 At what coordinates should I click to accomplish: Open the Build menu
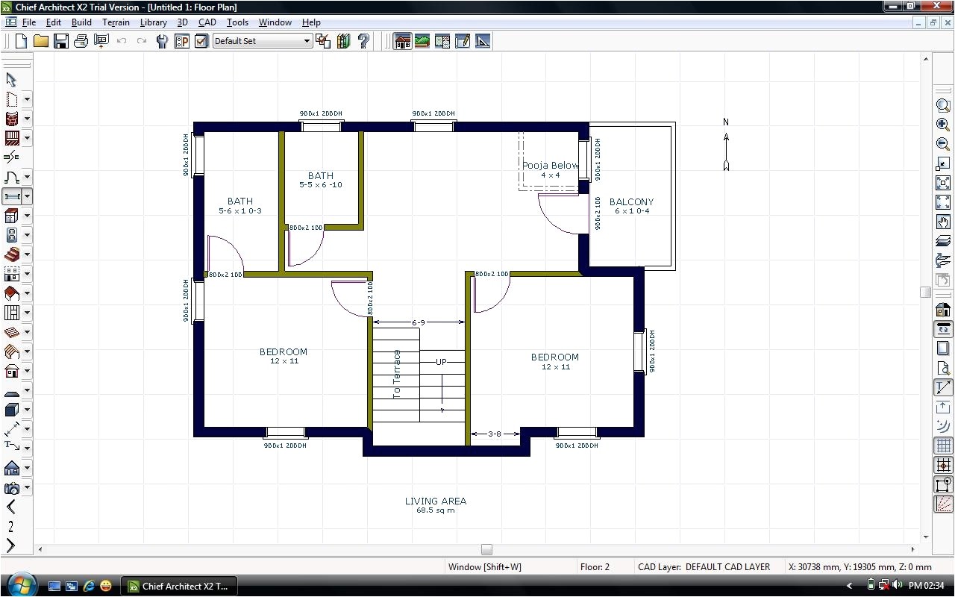click(x=81, y=22)
